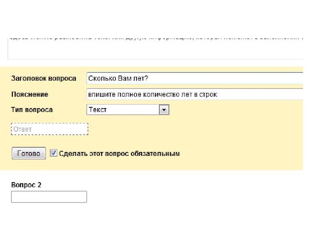Place cursor after the word строк in Пояснение
The height and width of the screenshot is (235, 314).
coord(218,94)
